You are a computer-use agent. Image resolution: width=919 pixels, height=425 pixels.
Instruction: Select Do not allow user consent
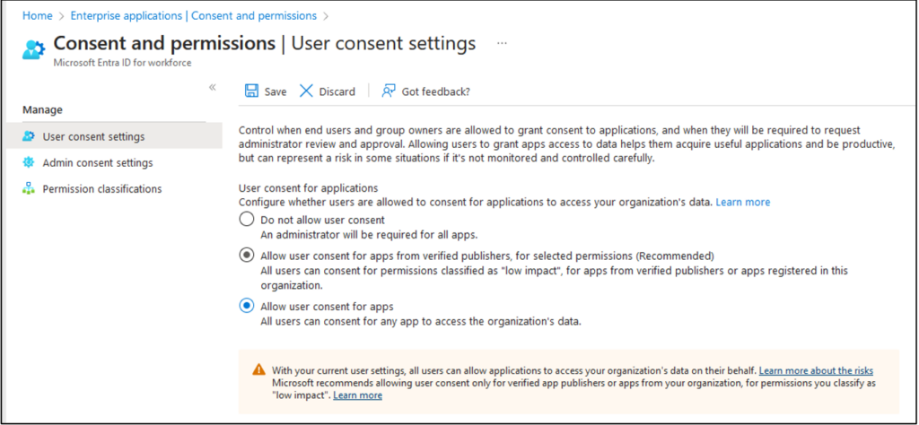(246, 220)
